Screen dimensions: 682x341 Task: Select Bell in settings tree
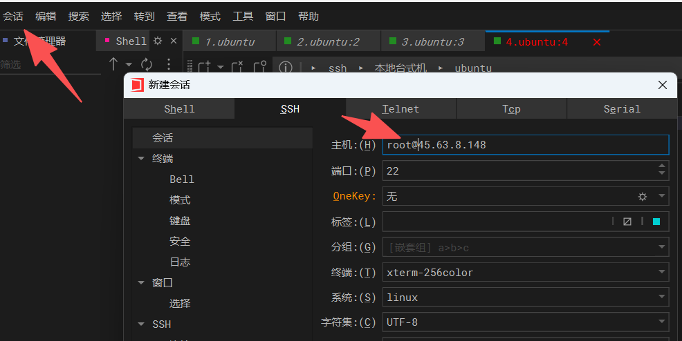click(x=181, y=179)
